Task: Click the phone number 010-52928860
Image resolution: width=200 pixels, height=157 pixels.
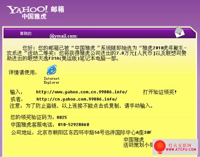Action: tap(74, 125)
